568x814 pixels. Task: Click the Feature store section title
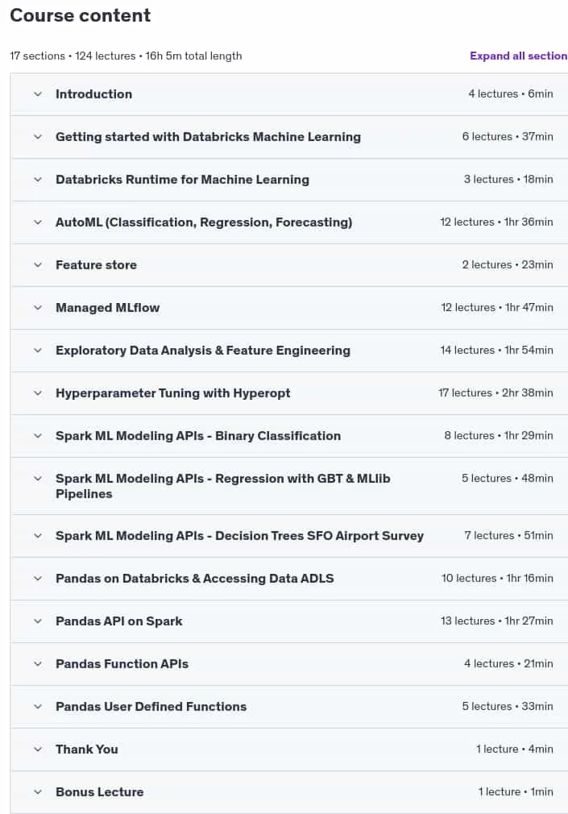coord(96,265)
